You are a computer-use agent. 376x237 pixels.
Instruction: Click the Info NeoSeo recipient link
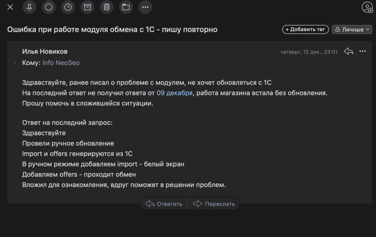point(61,62)
